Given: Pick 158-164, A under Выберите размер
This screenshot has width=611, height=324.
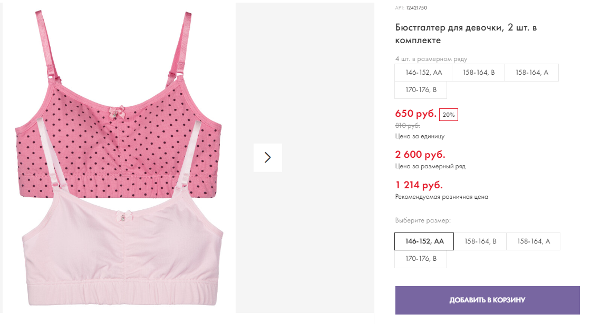Looking at the screenshot, I should [533, 241].
